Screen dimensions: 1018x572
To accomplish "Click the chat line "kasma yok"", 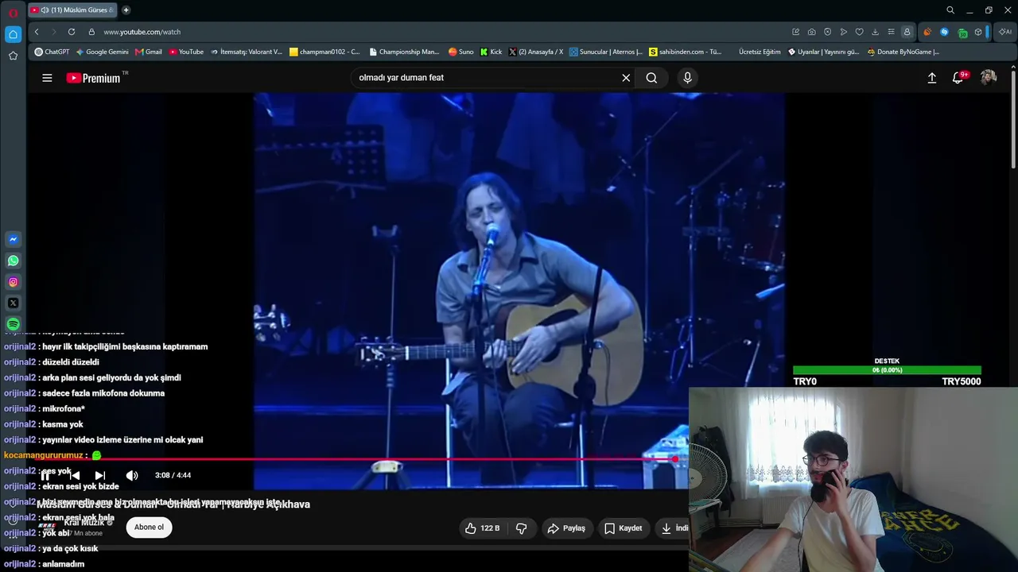I will [x=63, y=424].
